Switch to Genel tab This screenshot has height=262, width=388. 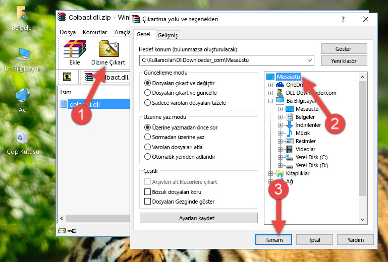(143, 34)
